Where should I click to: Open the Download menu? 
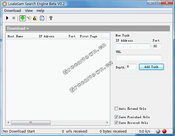point(13,11)
